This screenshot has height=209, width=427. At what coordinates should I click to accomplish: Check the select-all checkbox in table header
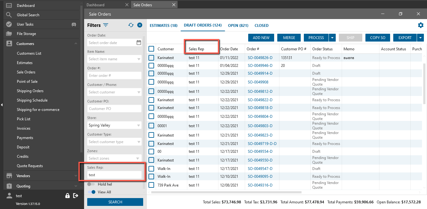pyautogui.click(x=151, y=49)
